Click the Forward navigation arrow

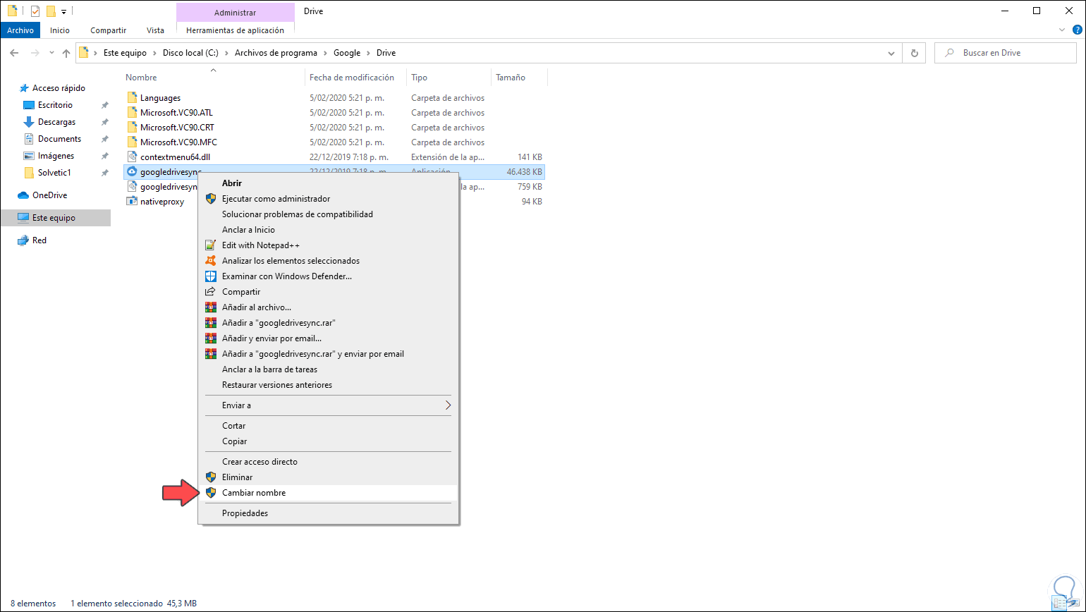pos(34,53)
